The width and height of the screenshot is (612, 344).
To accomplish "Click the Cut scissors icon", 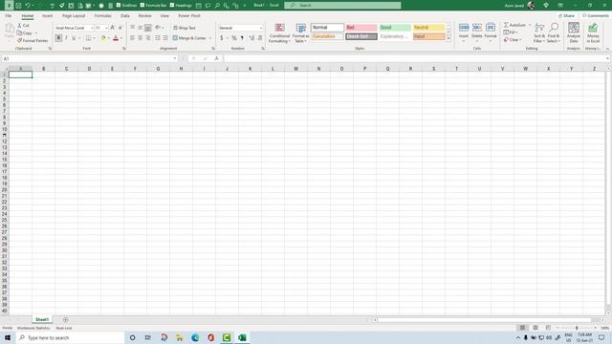I will tap(19, 26).
